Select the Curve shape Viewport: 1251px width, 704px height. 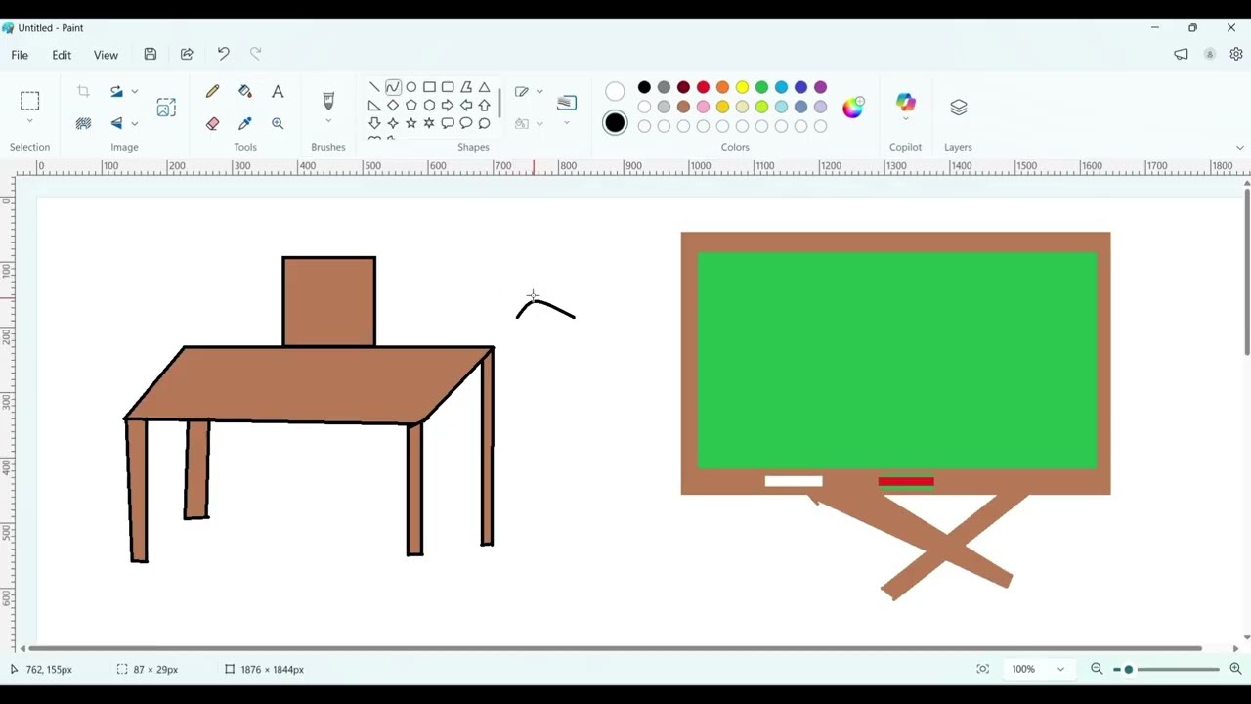[393, 87]
